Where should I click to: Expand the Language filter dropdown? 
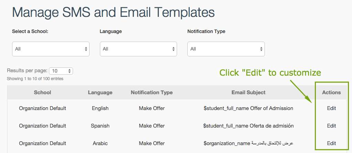tap(138, 49)
